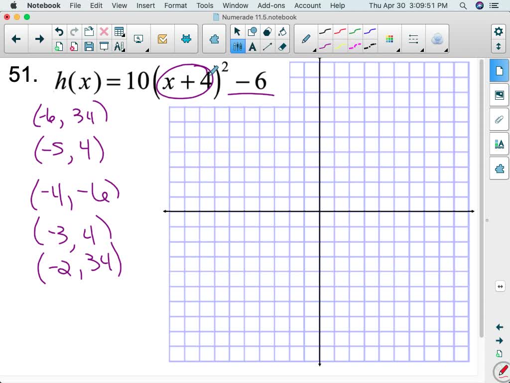
Task: Toggle the line tool
Action: coord(268,47)
